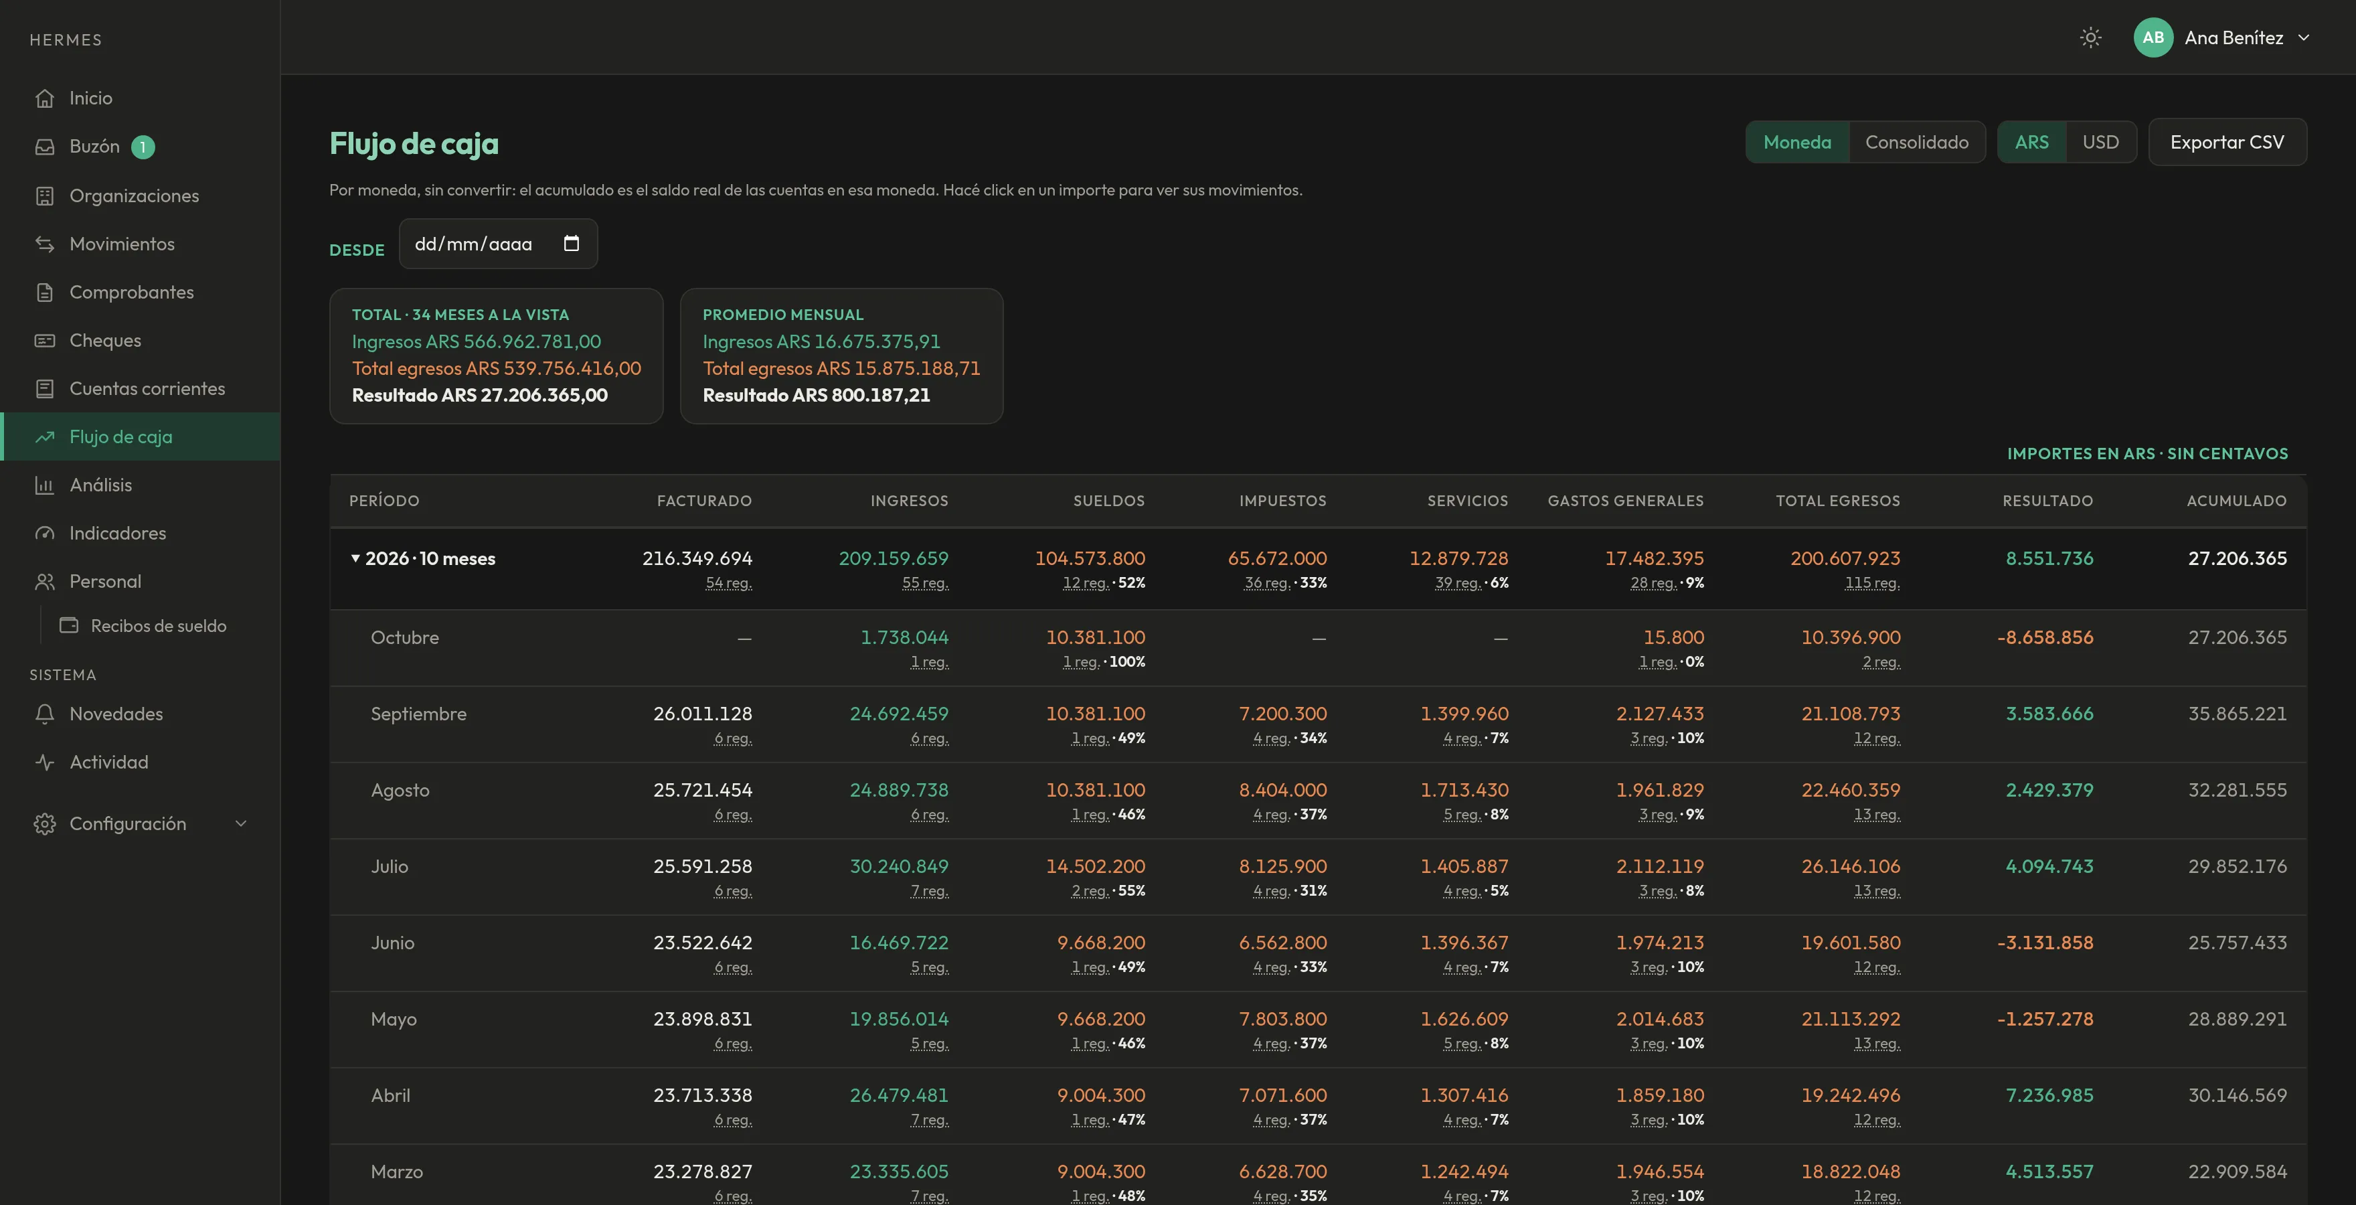
Task: Toggle the light theme sun icon
Action: click(x=2090, y=37)
